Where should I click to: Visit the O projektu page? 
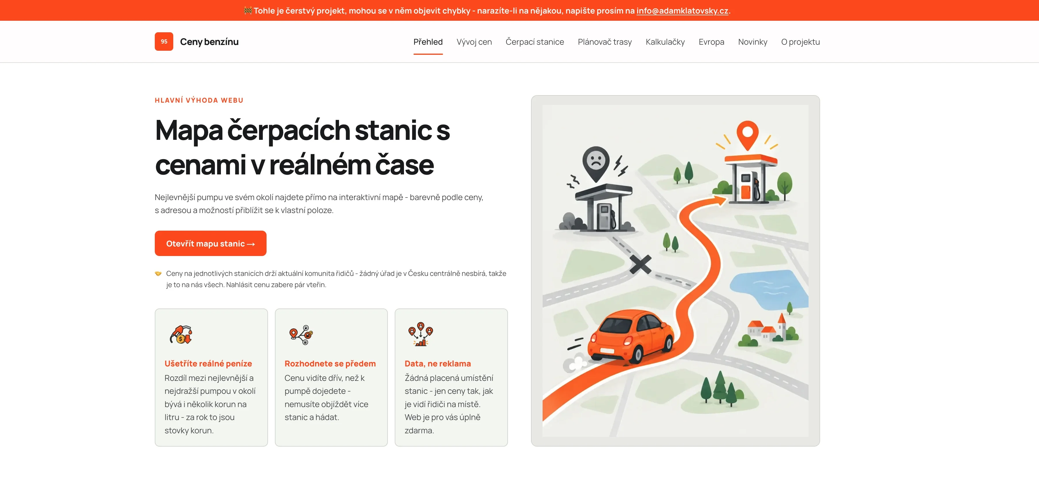click(x=800, y=42)
